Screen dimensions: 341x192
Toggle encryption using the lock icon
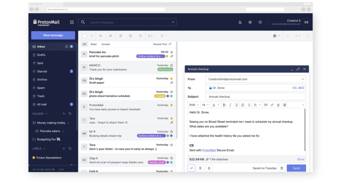pyautogui.click(x=209, y=168)
